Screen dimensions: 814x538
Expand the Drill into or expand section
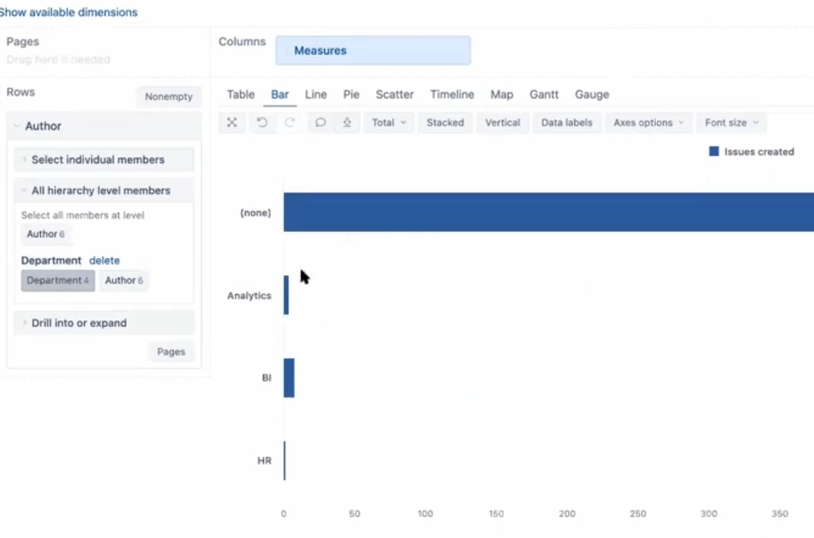pos(79,323)
